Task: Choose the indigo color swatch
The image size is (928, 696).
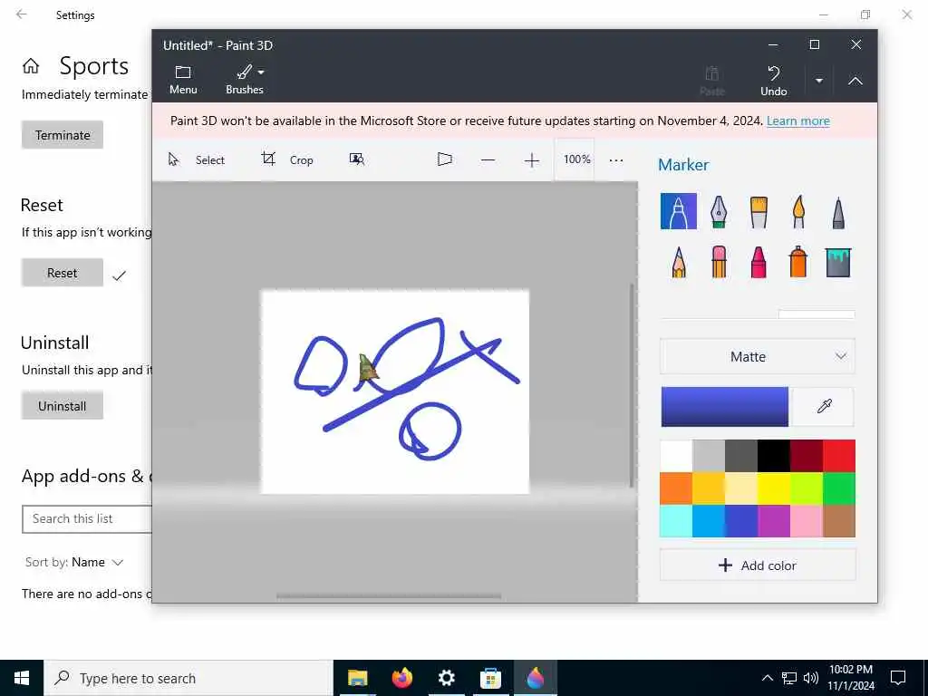Action: coord(741,521)
